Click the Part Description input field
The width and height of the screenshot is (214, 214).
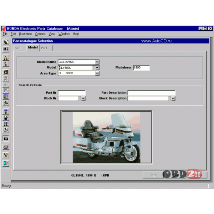pyautogui.click(x=152, y=93)
